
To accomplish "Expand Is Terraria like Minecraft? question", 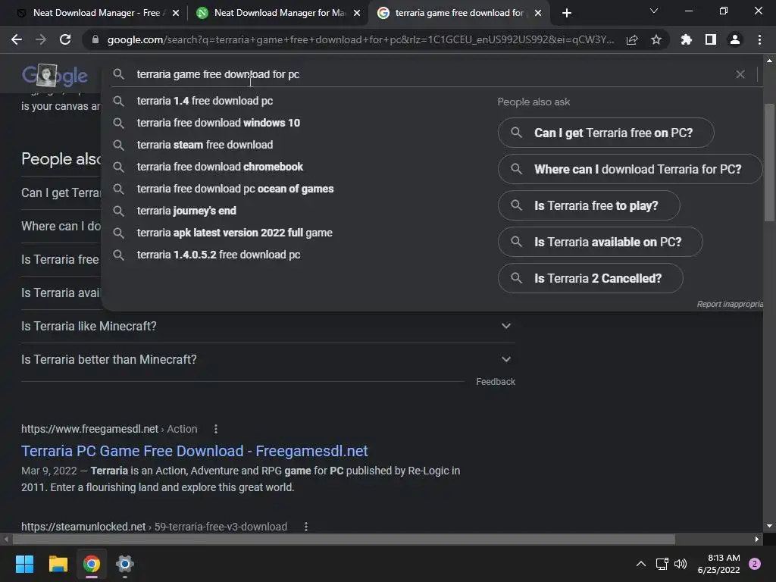I will (x=268, y=326).
